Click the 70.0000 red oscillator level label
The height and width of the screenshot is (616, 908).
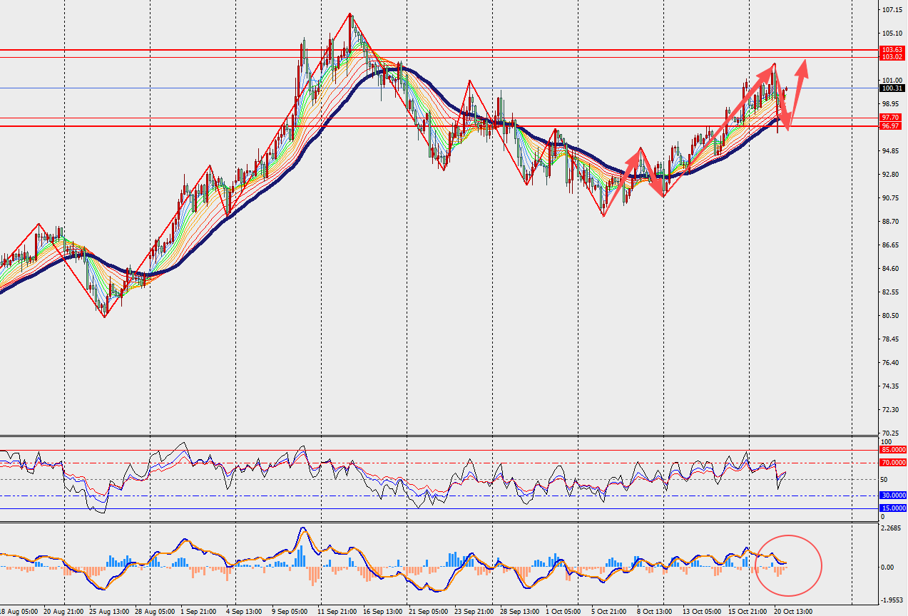(893, 463)
